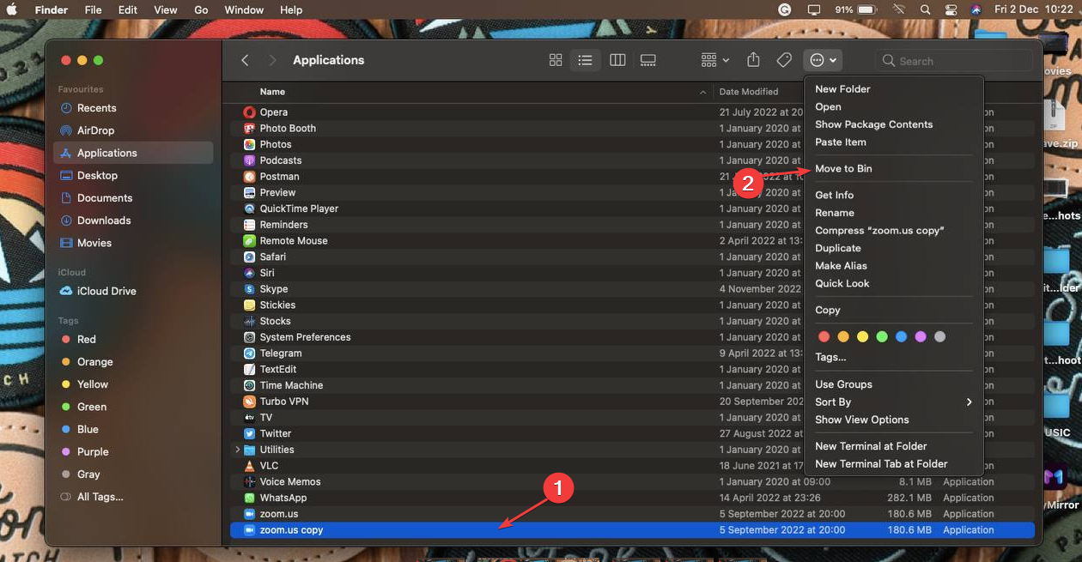The height and width of the screenshot is (562, 1082).
Task: Switch to gallery view in toolbar
Action: tap(648, 60)
